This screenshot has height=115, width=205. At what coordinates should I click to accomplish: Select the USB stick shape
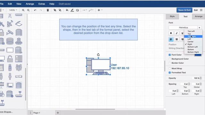(10, 67)
